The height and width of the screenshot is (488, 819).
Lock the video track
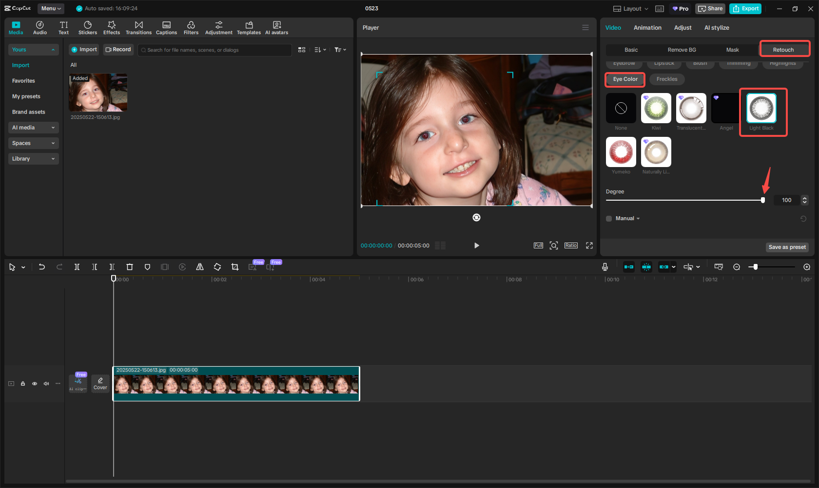pyautogui.click(x=23, y=384)
